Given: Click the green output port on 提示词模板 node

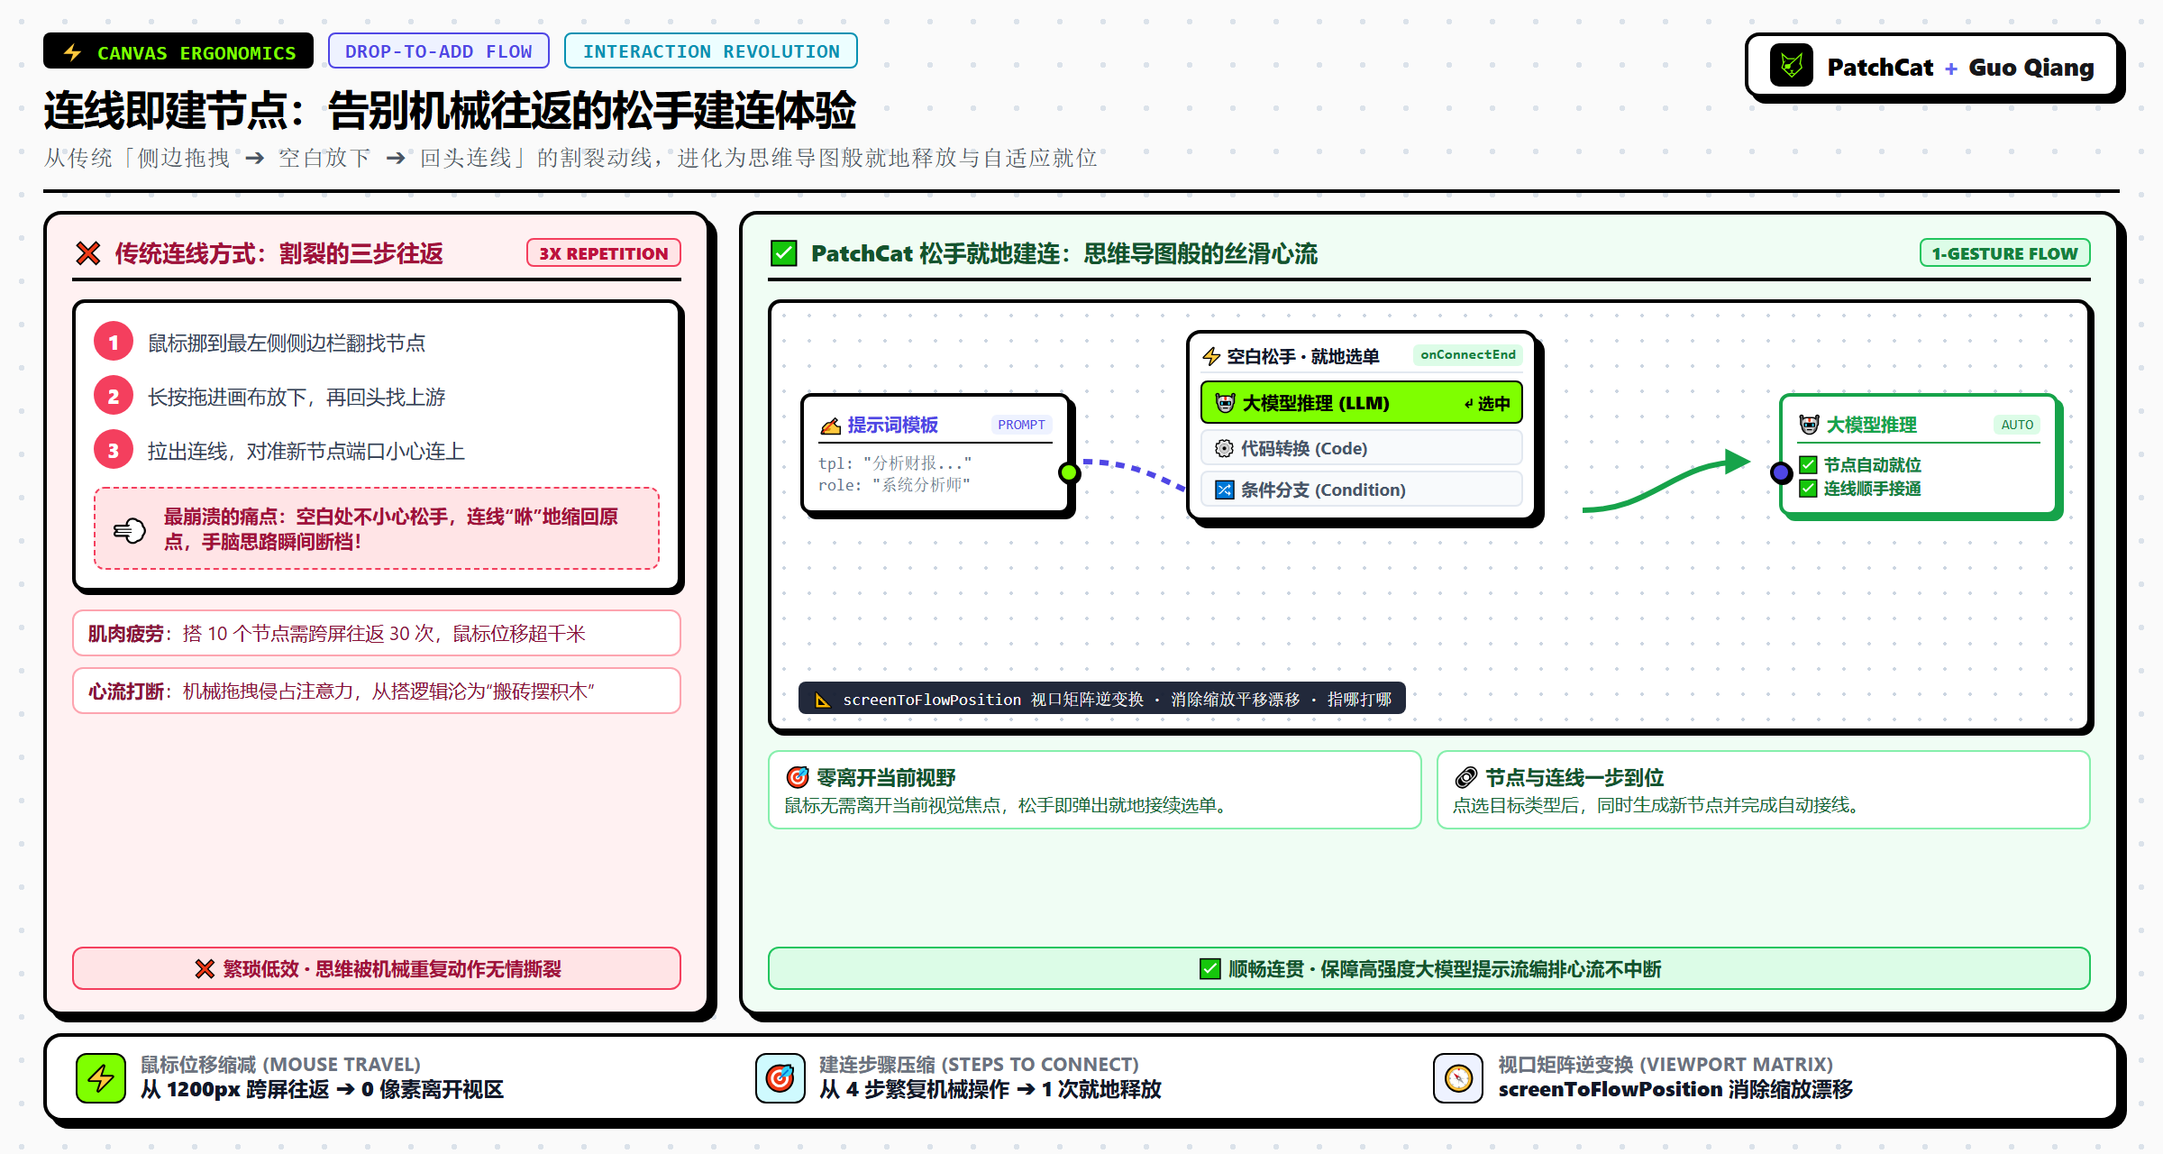Looking at the screenshot, I should (1069, 472).
